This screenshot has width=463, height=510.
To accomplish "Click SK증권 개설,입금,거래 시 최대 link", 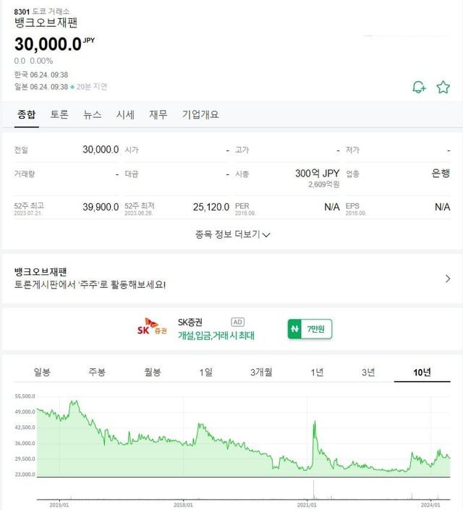I will [x=216, y=336].
